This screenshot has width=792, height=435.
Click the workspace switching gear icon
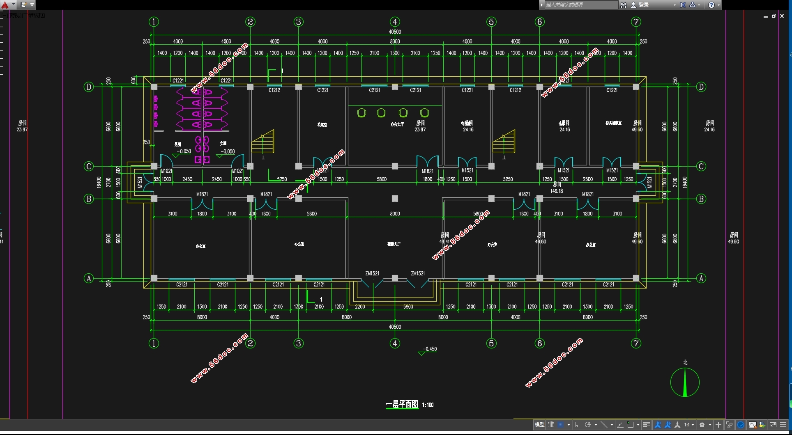(702, 425)
